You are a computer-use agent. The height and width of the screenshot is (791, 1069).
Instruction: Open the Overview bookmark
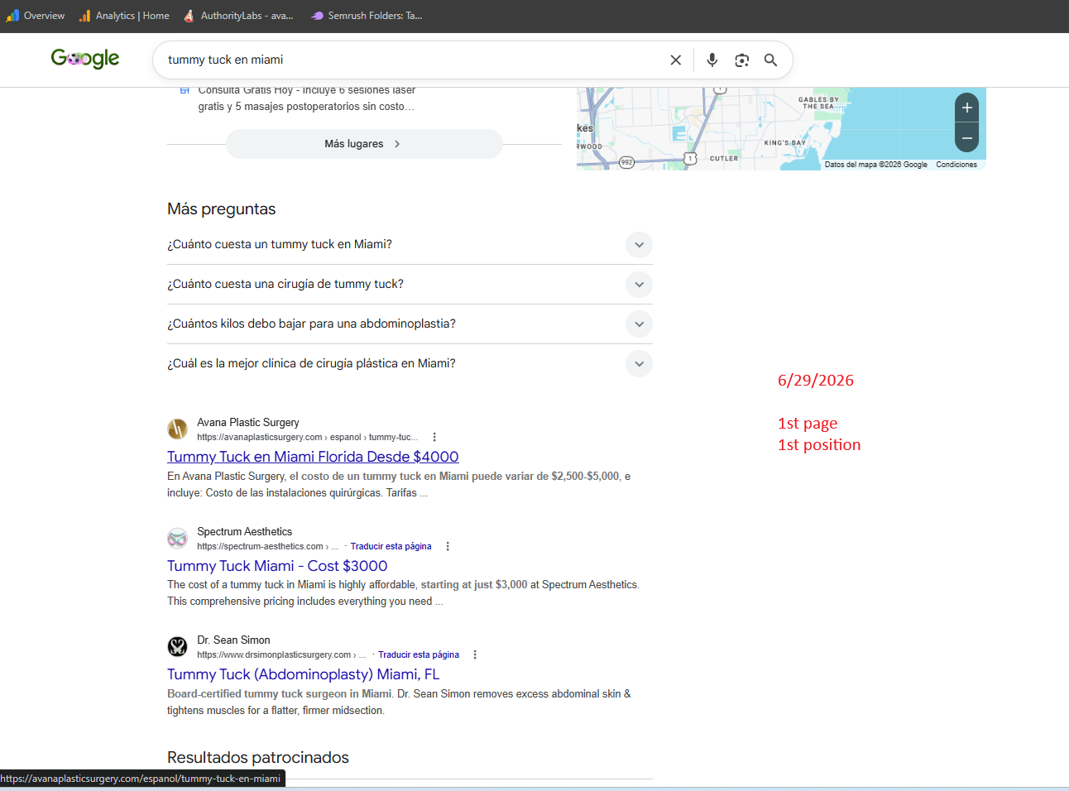36,16
